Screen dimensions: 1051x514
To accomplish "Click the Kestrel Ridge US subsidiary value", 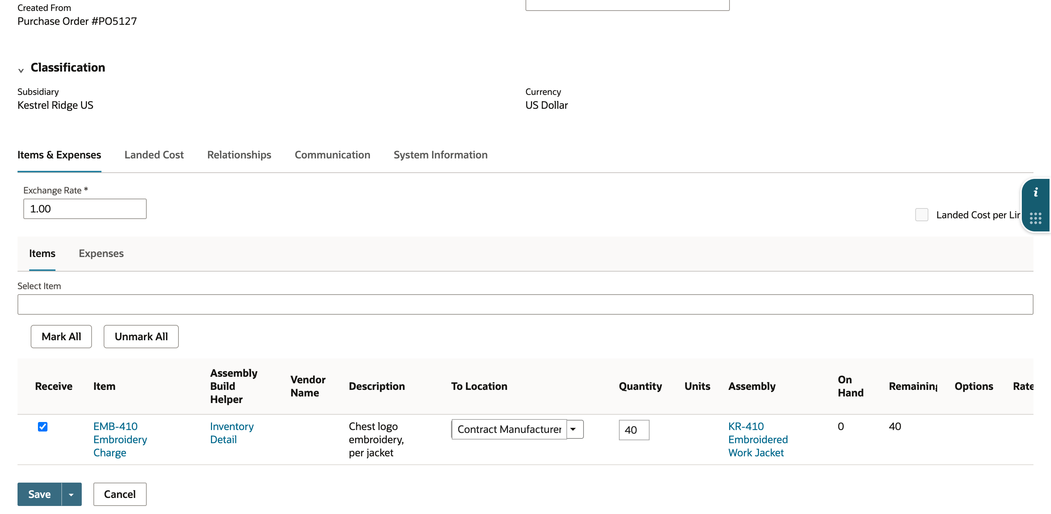I will click(55, 105).
